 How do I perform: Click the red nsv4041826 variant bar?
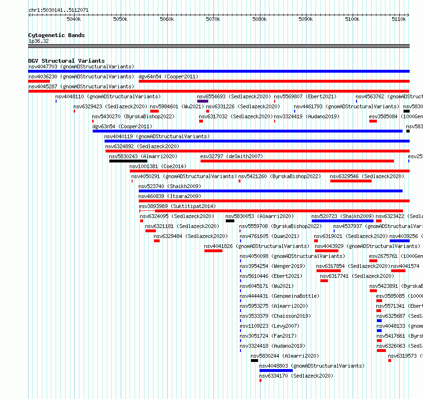pyautogui.click(x=213, y=251)
